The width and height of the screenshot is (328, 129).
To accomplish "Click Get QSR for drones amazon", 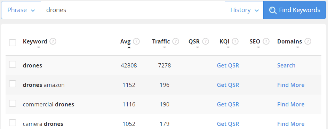I will 228,85.
